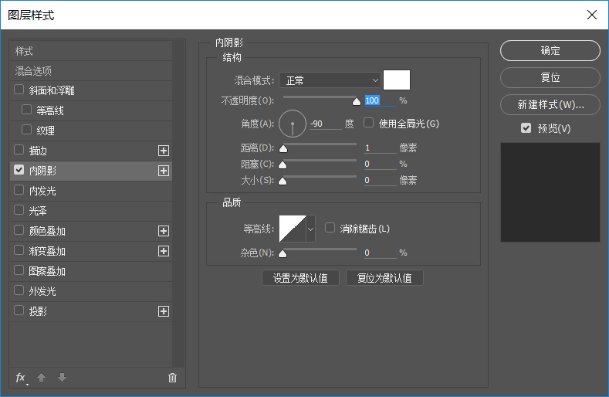The image size is (609, 397).
Task: Click 新建样式(W)... button
Action: [x=550, y=104]
